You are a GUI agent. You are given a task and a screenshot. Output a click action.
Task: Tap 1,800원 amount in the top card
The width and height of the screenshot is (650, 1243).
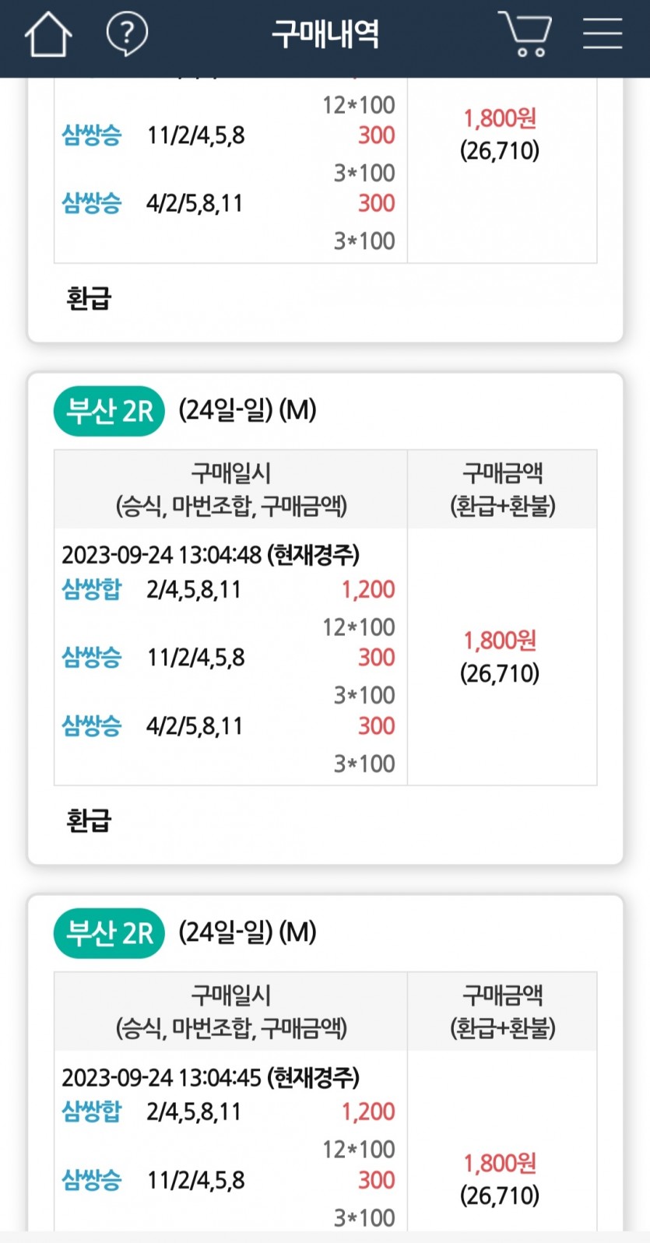(500, 118)
